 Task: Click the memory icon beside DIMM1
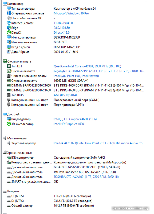9,85
